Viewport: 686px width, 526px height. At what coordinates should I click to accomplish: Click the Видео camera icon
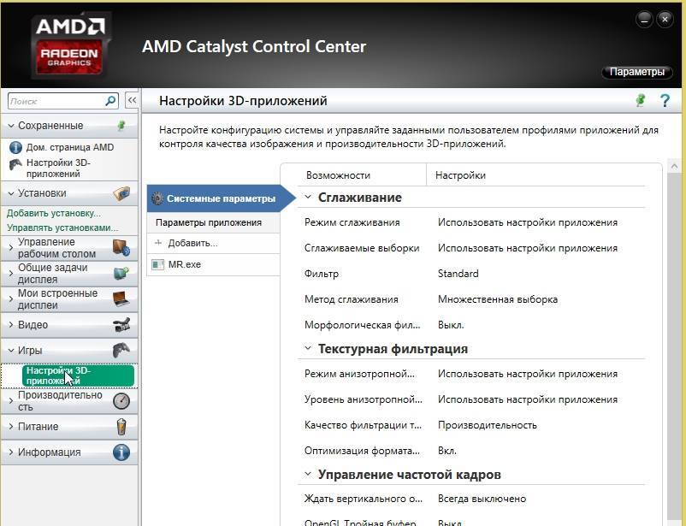pos(121,325)
